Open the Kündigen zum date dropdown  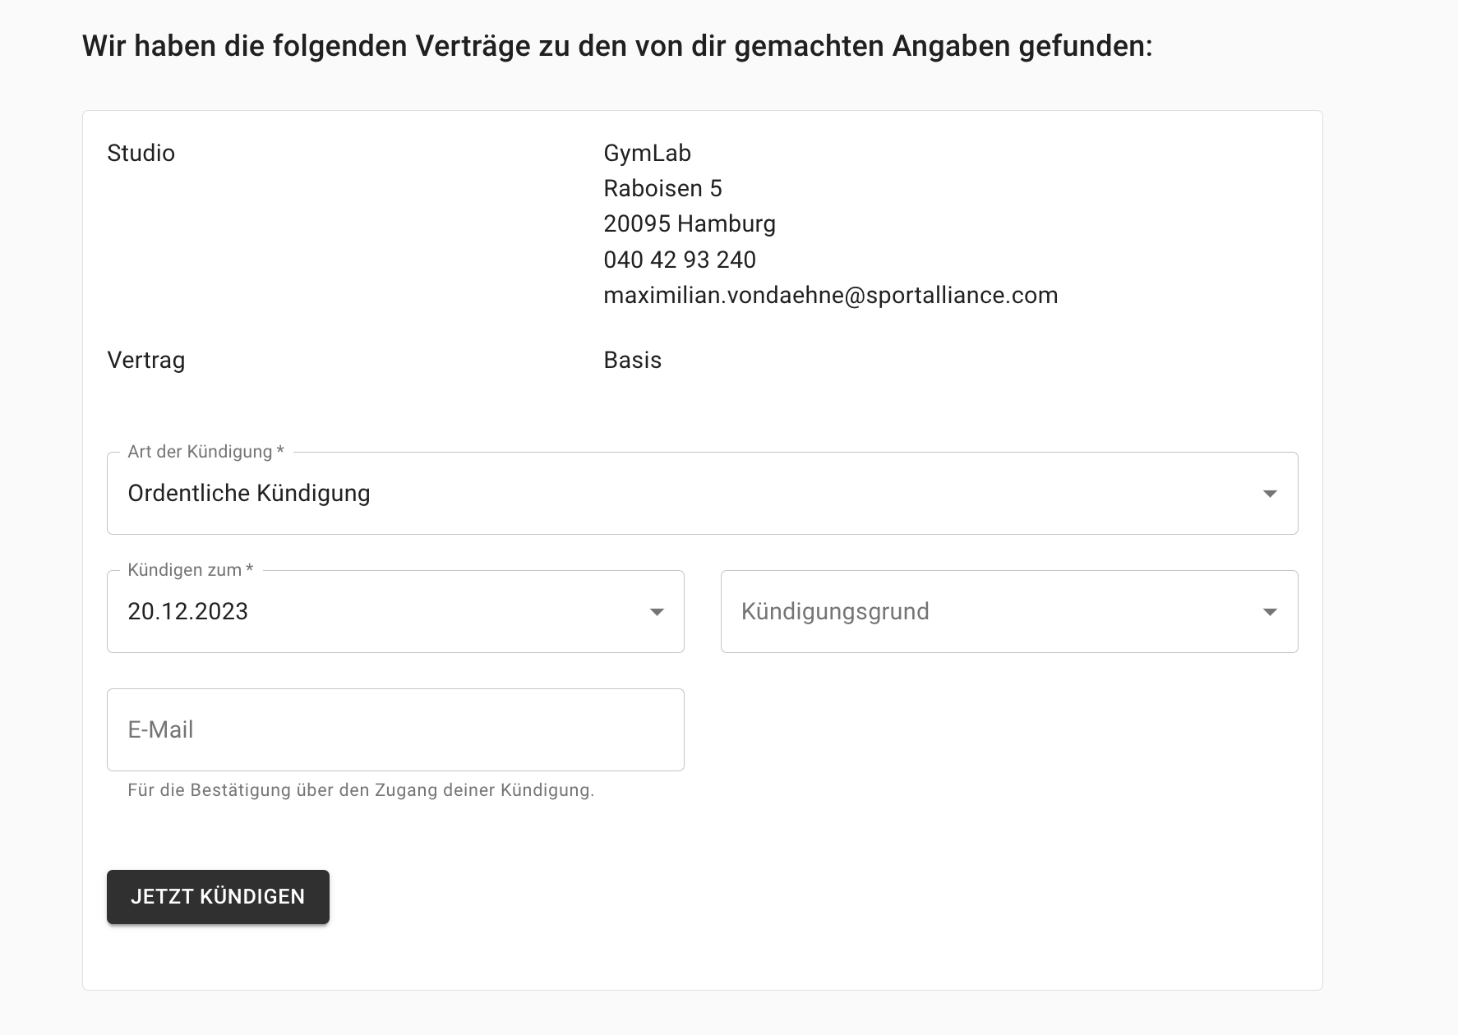[395, 611]
